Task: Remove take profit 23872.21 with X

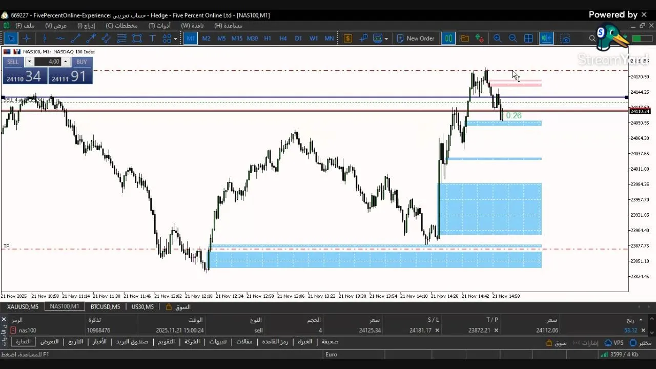Action: (496, 331)
